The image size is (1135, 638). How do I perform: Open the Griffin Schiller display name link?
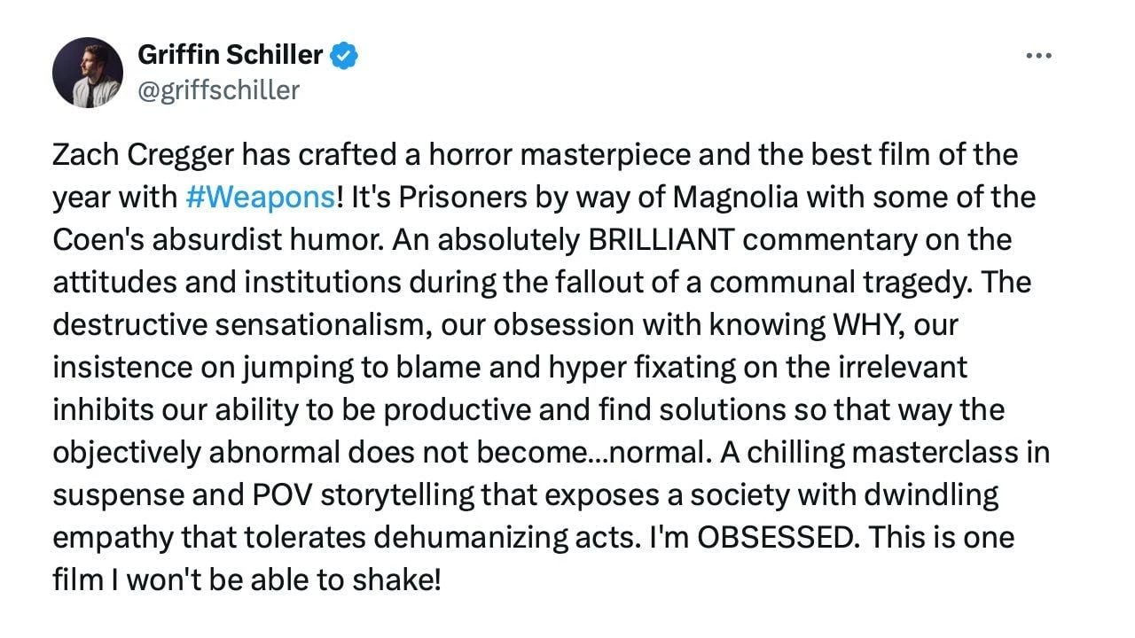point(230,55)
